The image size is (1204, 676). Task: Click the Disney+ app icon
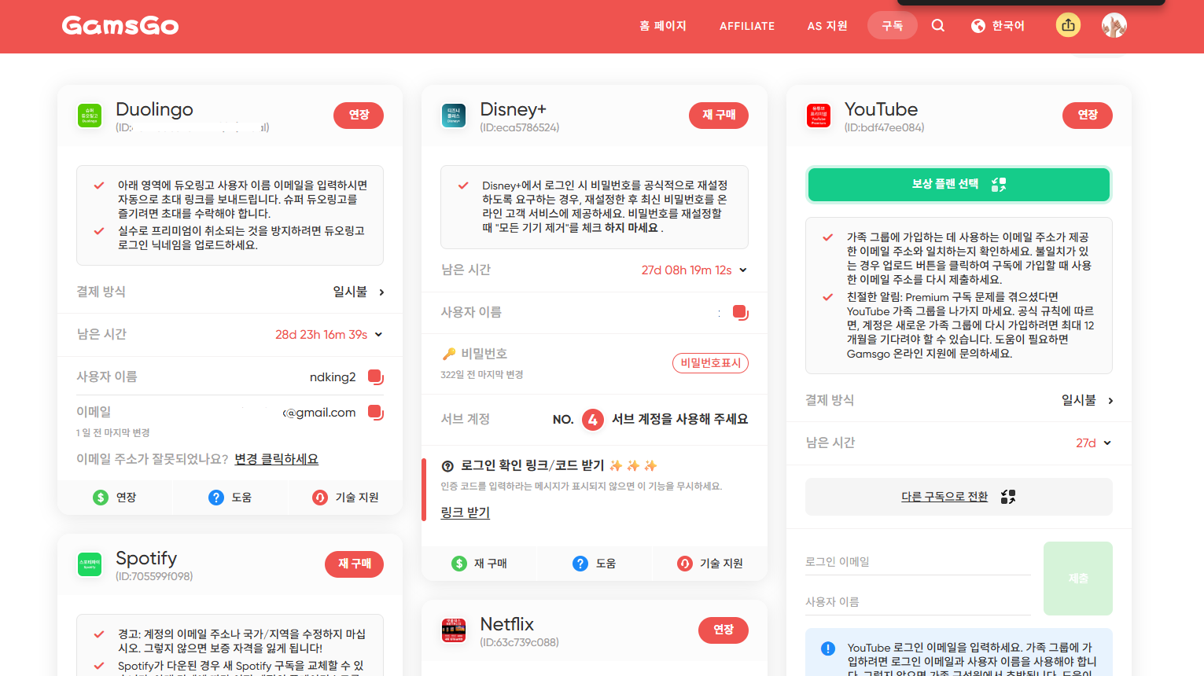click(454, 116)
